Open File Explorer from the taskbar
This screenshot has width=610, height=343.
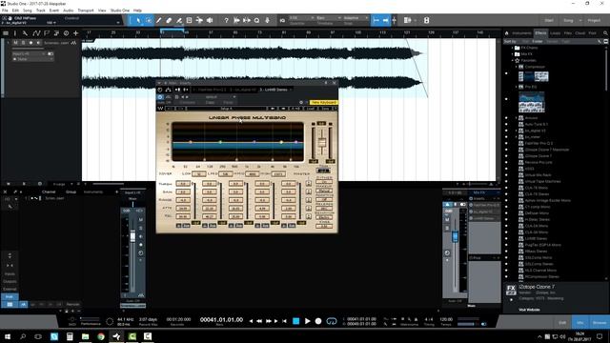(85, 336)
